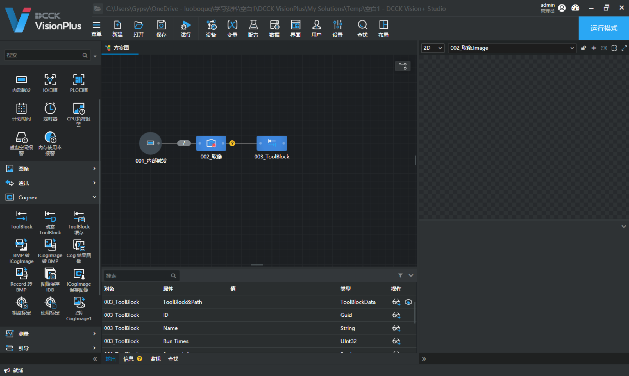Screen dimensions: 629x376
Task: Select the BMP转ICogImage tool
Action: (21, 252)
